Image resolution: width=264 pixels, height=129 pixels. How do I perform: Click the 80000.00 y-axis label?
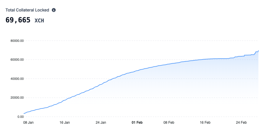click(17, 41)
